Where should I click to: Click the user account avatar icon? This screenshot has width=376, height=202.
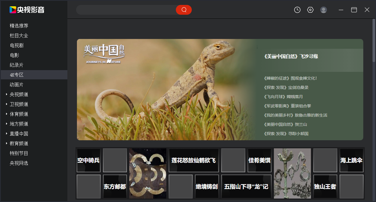323,10
